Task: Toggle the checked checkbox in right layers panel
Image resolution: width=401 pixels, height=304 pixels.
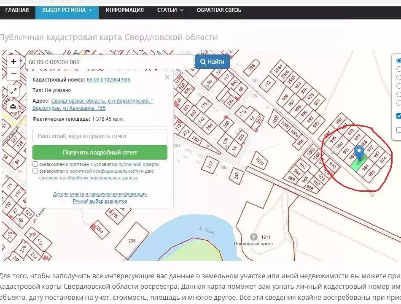Action: pyautogui.click(x=398, y=116)
